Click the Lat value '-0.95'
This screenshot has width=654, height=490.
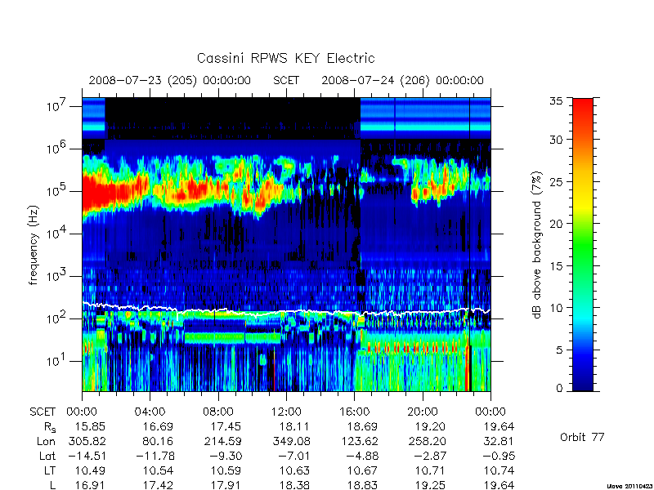[499, 457]
